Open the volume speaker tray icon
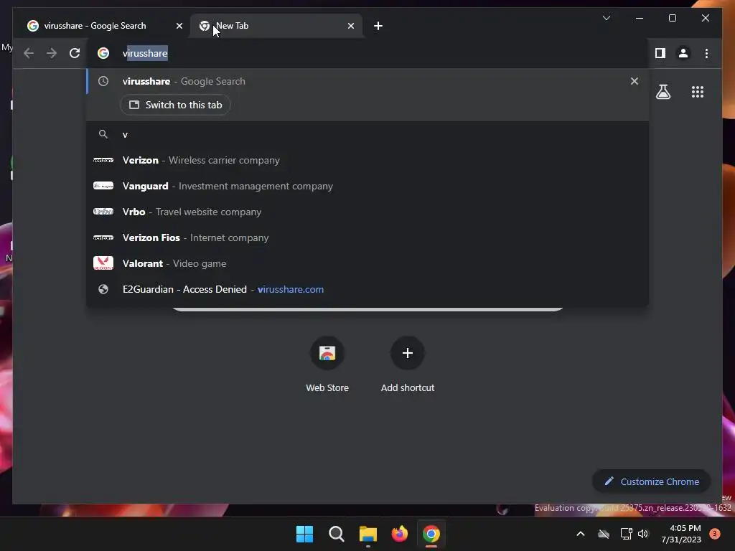 [643, 534]
